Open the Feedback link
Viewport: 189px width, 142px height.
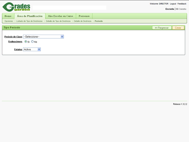click(182, 4)
